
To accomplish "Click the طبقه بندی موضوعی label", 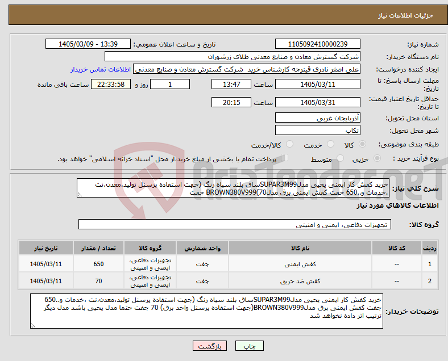I will pos(409,144).
